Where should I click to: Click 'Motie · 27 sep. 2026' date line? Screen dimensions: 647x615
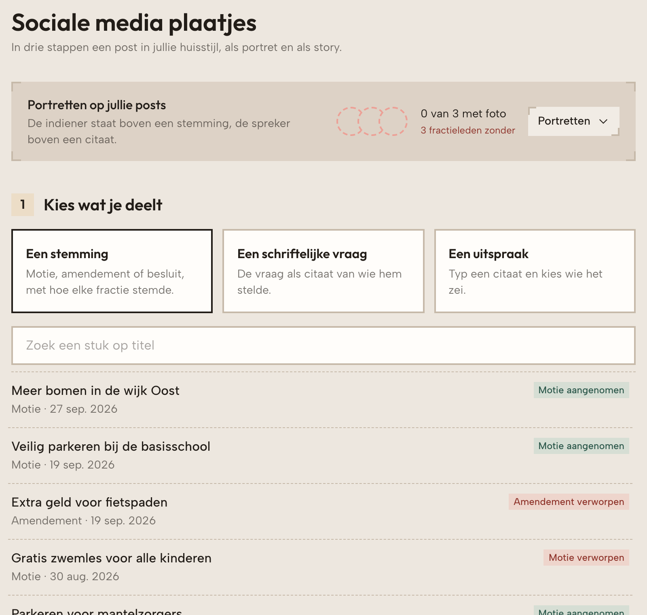(x=64, y=409)
